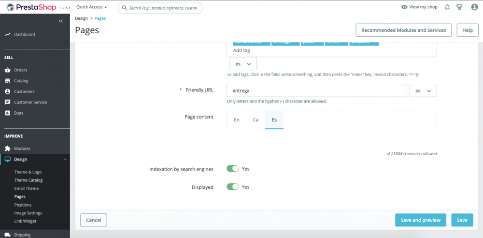The image size is (483, 238).
Task: Select the Ca page content tab
Action: (x=256, y=120)
